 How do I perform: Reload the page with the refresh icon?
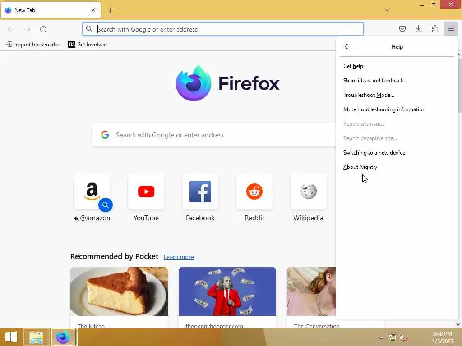click(x=43, y=29)
